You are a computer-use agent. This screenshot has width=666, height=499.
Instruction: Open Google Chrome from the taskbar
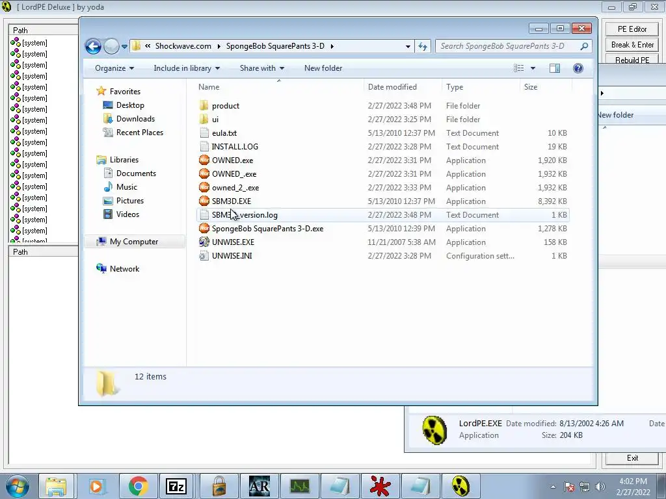pos(138,486)
